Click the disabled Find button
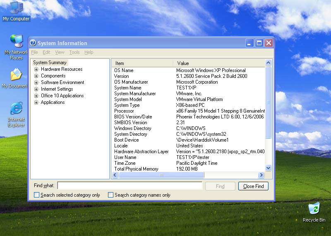The width and height of the screenshot is (331, 236). [x=220, y=186]
